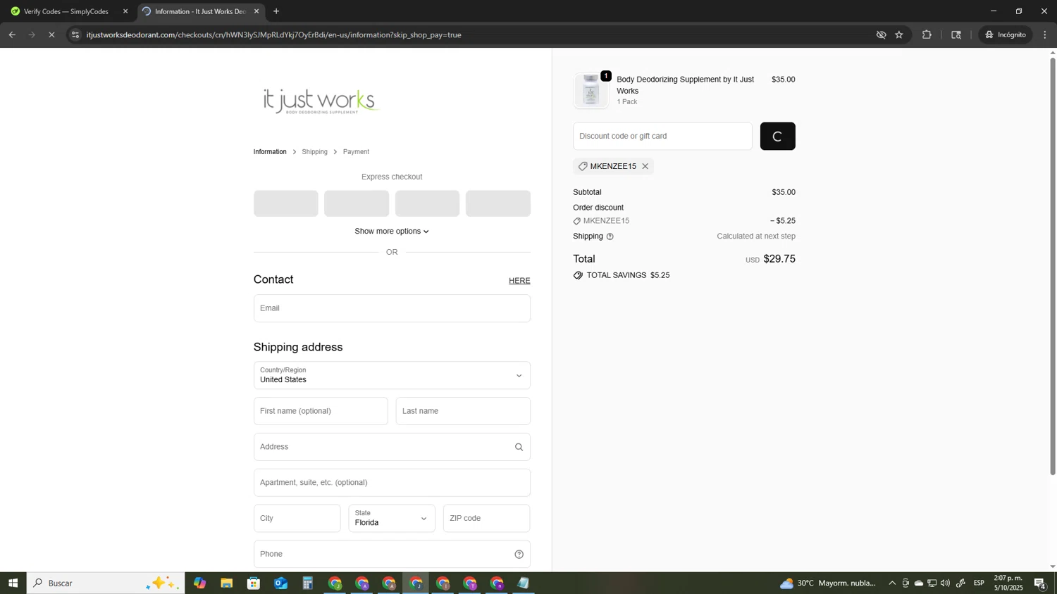This screenshot has height=594, width=1057.
Task: Open the notification center icon
Action: click(1040, 583)
